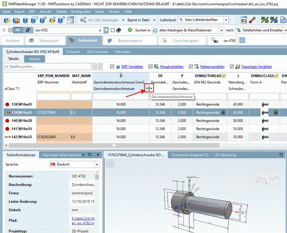The height and width of the screenshot is (233, 287).
Task: Click the screw Form A icon in row 138
Action: tap(264, 104)
